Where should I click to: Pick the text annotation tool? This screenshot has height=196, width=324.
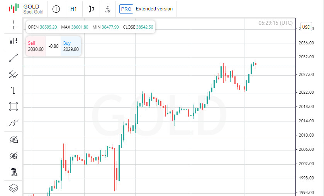(14, 90)
